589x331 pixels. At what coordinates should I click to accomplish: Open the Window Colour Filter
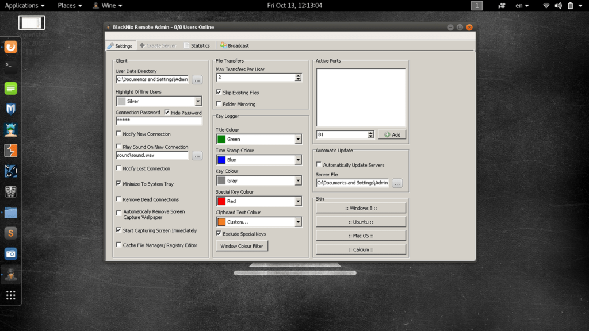pos(242,246)
